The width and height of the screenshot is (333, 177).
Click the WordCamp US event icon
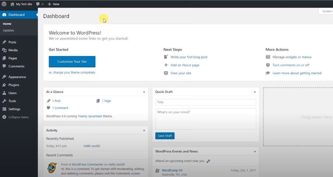[x=157, y=171]
